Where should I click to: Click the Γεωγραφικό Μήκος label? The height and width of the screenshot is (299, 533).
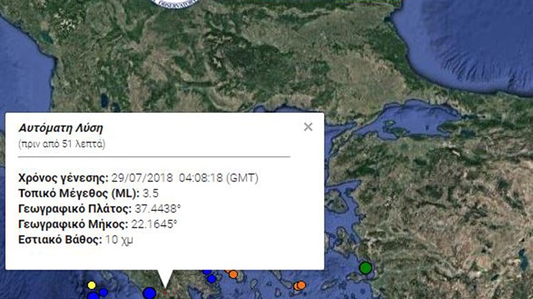73,224
